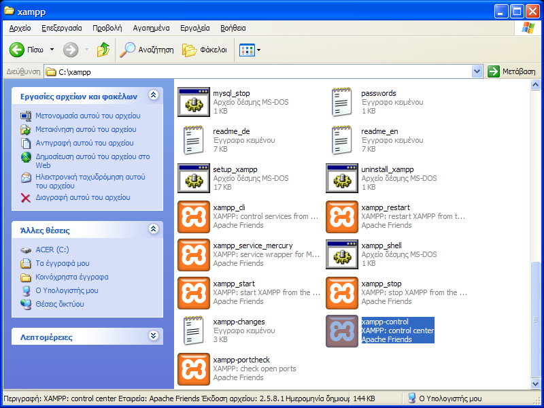Expand the address bar dropdown list

point(477,71)
